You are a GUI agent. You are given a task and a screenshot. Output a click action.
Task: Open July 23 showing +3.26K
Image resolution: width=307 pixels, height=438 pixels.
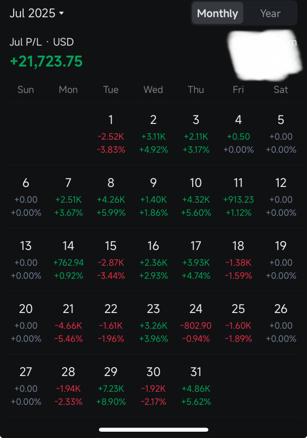pyautogui.click(x=153, y=323)
